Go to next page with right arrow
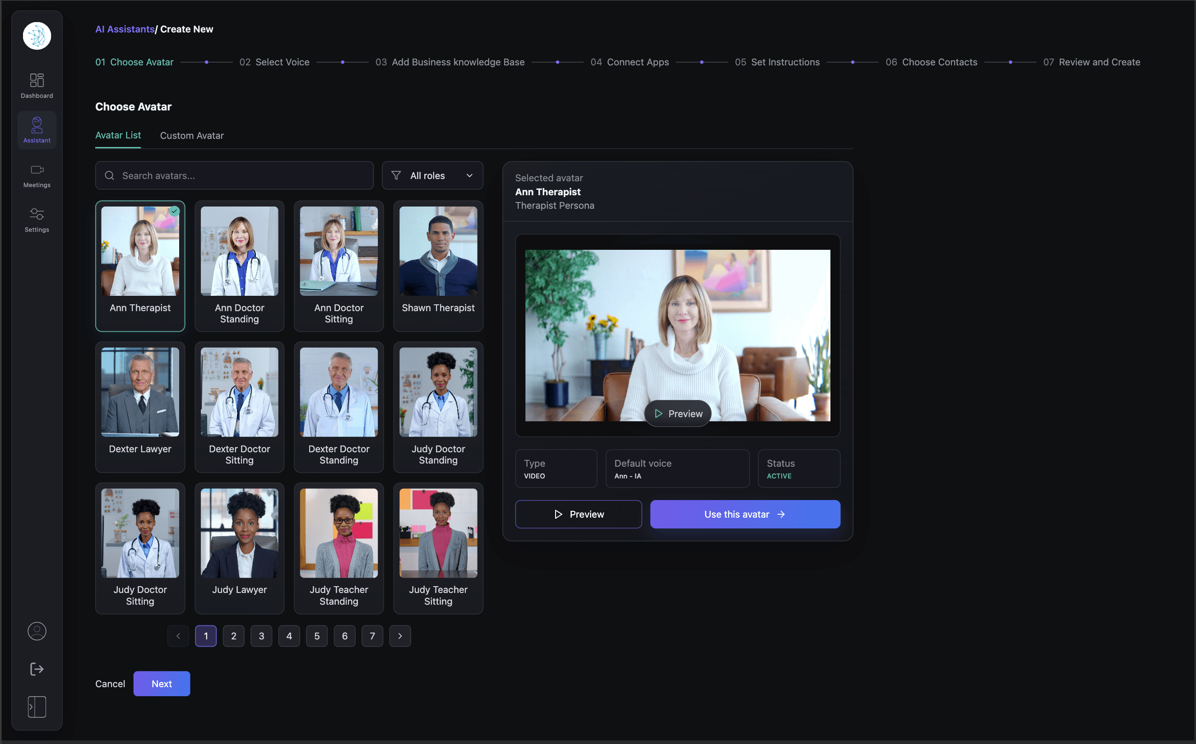The width and height of the screenshot is (1196, 744). pos(400,636)
